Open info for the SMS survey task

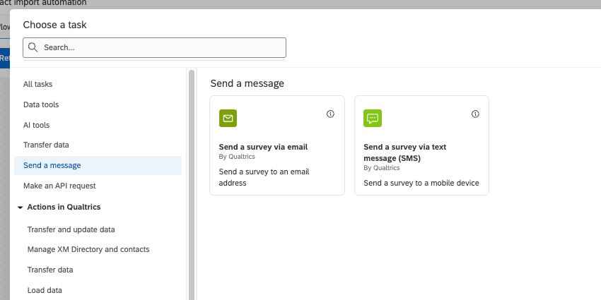pos(475,114)
